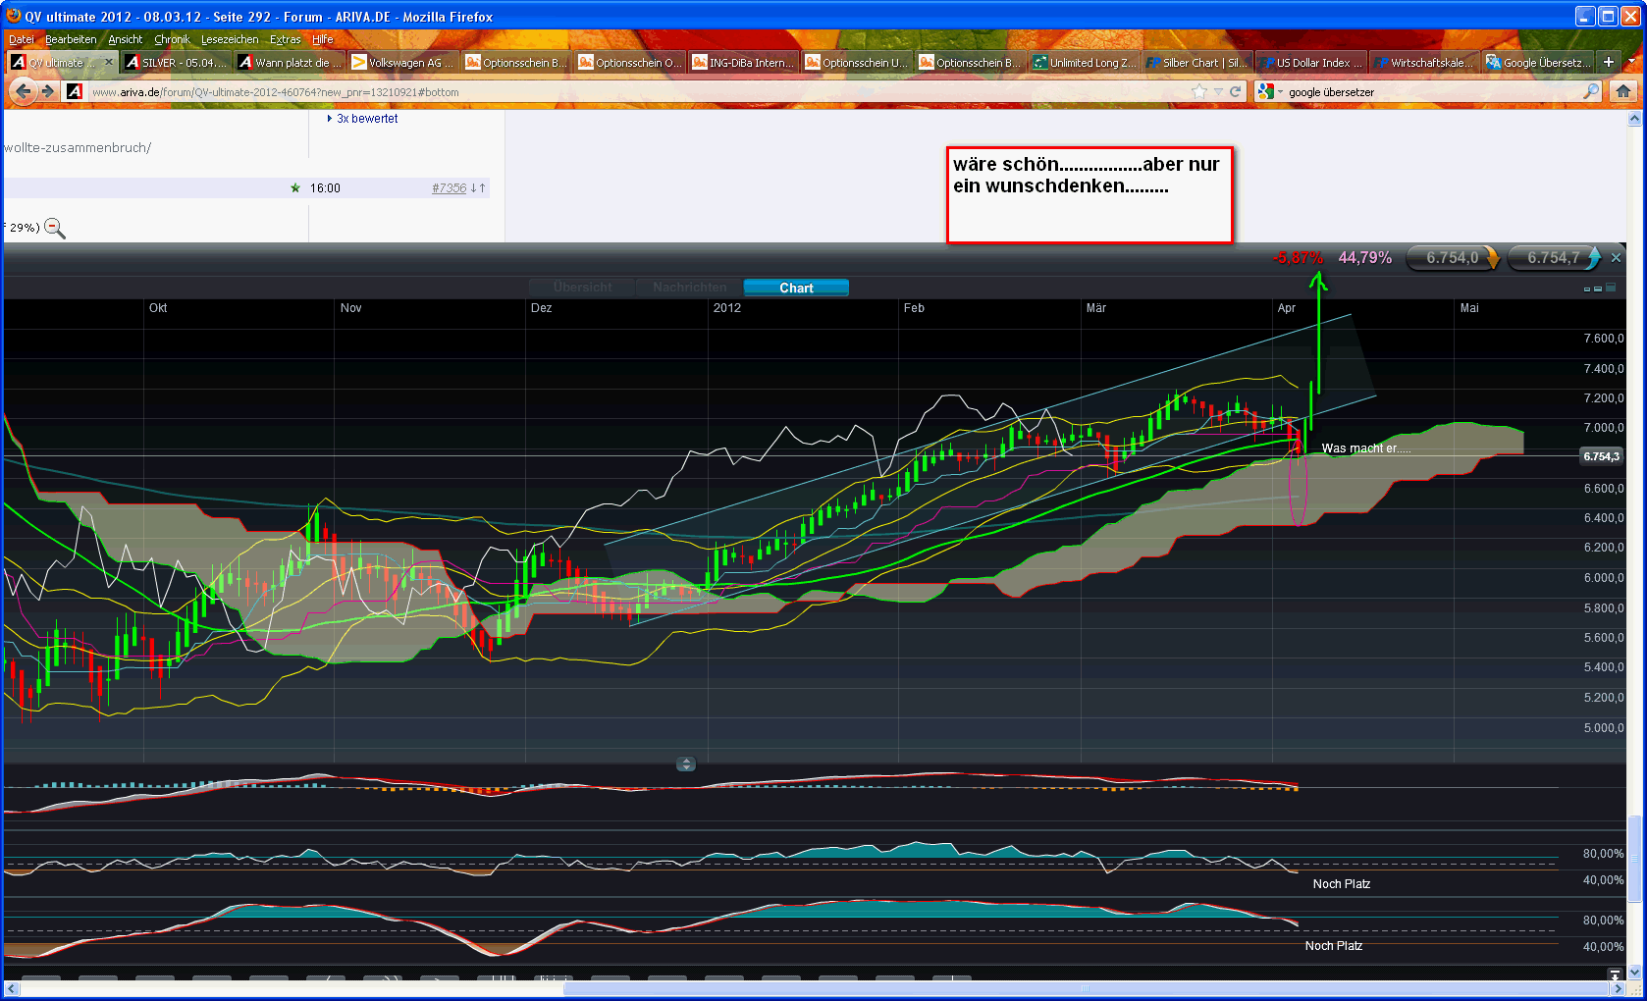The width and height of the screenshot is (1647, 1001).
Task: Click the scroll-right arrow of the horizontal scrollbar
Action: (x=1619, y=988)
